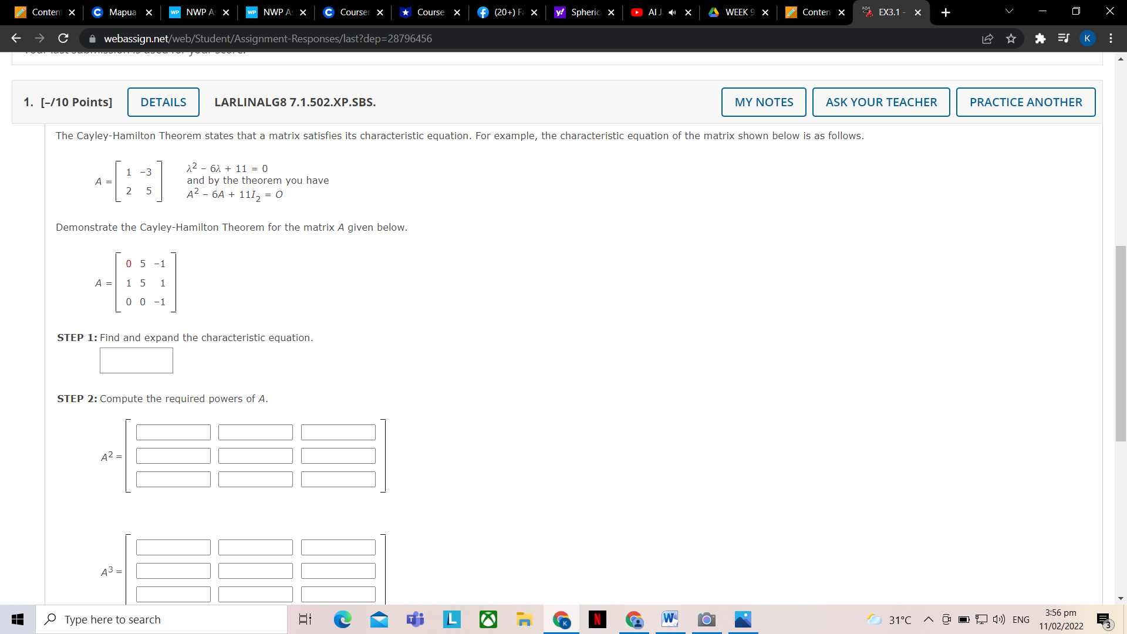Screen dimensions: 1127x634
Task: Open the tab search chevron
Action: coord(1008,12)
